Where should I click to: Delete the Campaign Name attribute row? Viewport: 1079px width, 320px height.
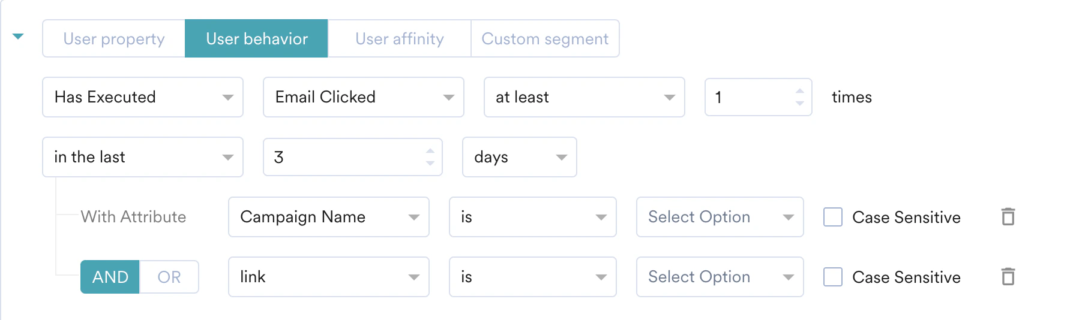(1008, 216)
